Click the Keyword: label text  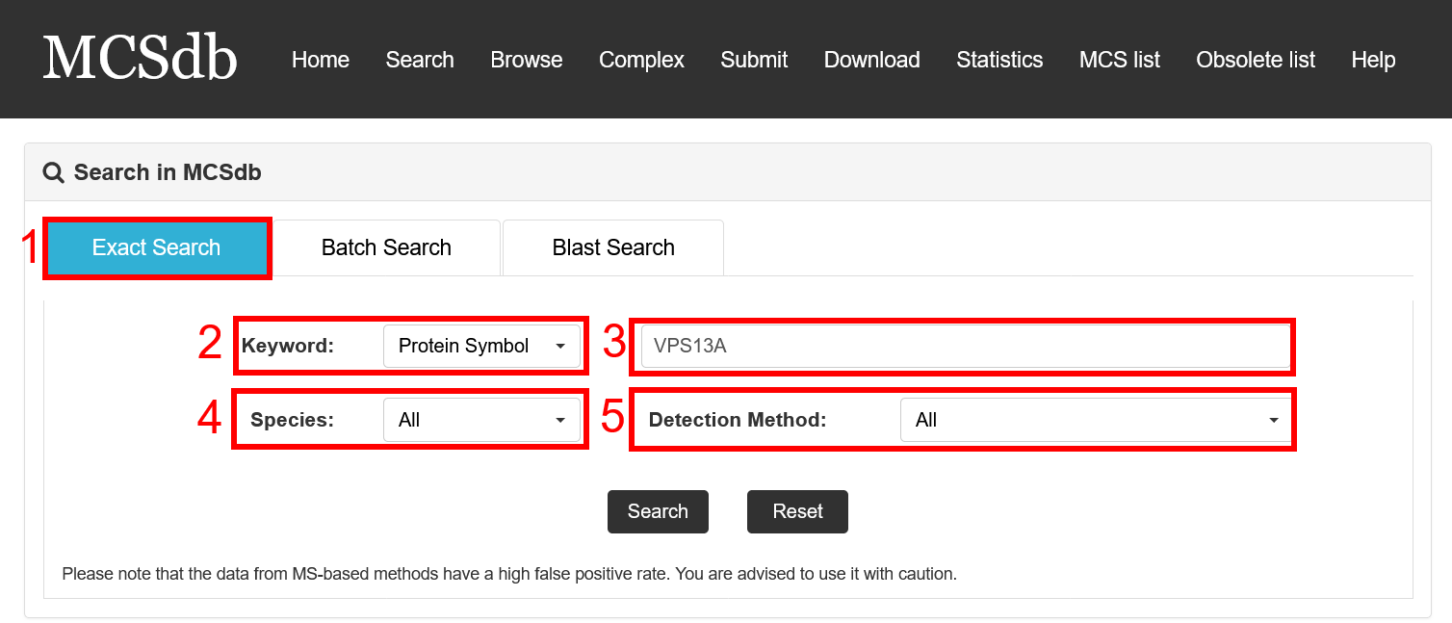[288, 346]
